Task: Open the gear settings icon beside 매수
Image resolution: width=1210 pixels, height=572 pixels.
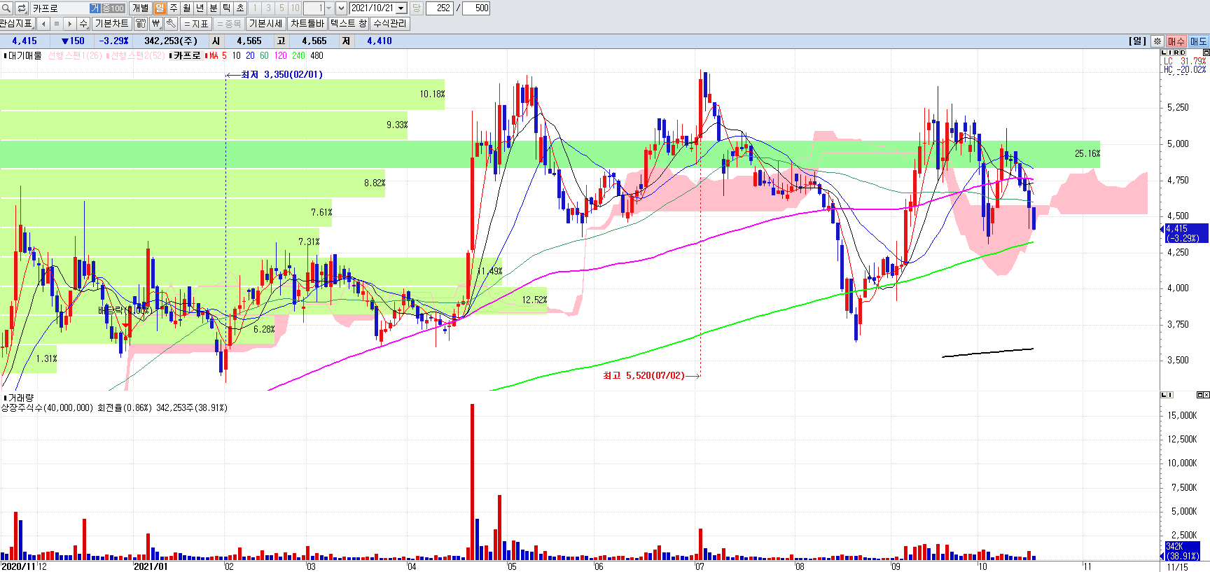Action: pos(1157,41)
